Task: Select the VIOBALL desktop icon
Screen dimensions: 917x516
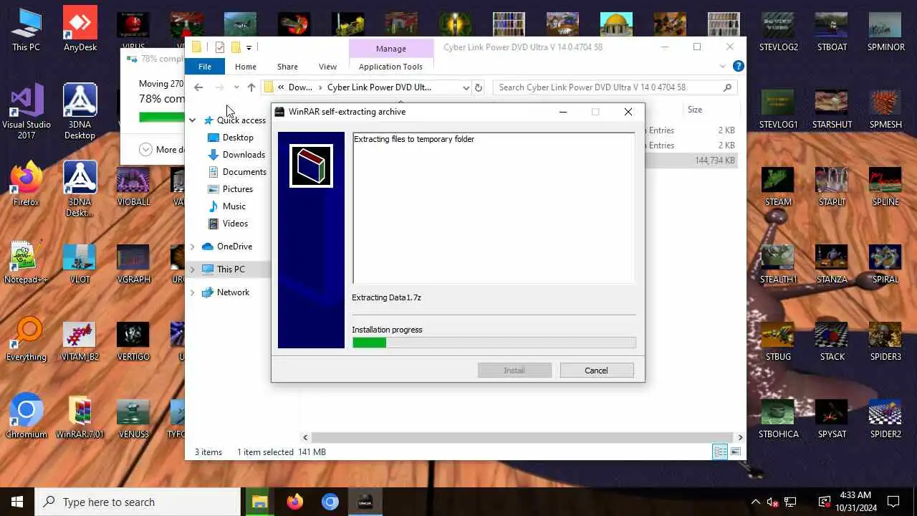Action: 133,185
